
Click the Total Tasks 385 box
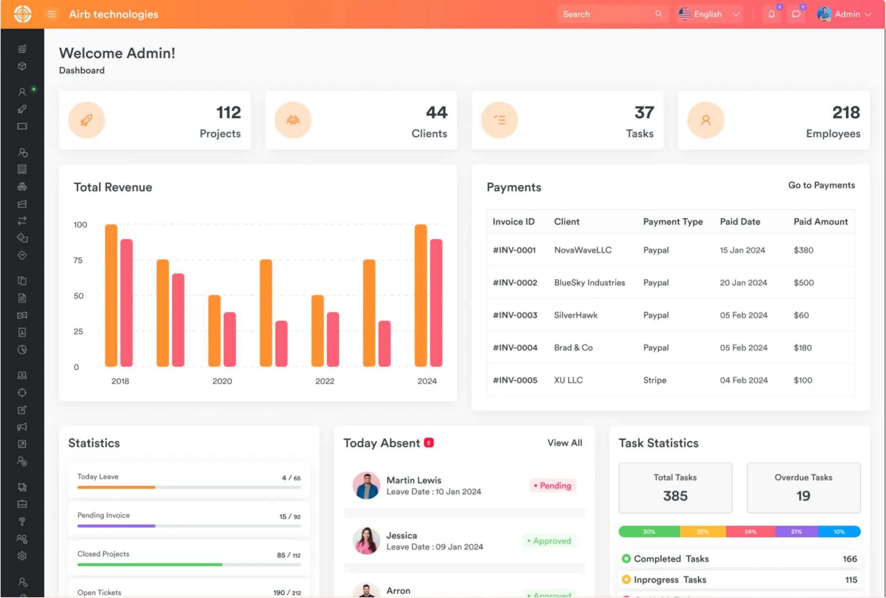pyautogui.click(x=675, y=487)
